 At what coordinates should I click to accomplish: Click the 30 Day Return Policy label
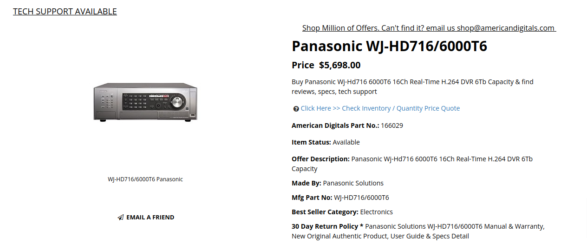click(x=327, y=226)
